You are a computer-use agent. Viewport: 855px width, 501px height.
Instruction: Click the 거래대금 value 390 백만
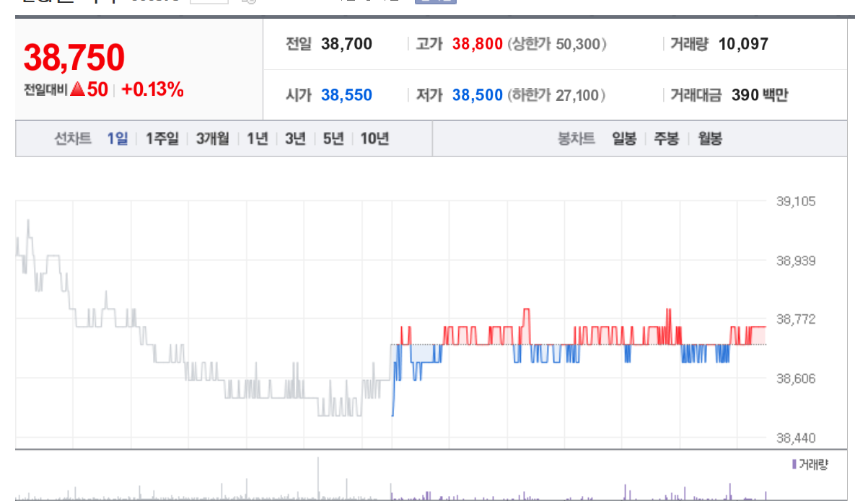click(760, 95)
